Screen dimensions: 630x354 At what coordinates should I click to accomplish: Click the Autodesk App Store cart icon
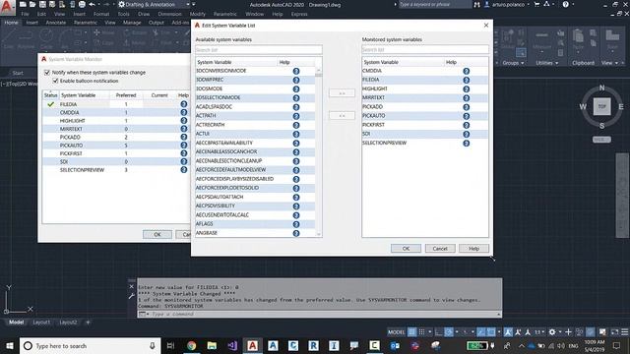(536, 4)
